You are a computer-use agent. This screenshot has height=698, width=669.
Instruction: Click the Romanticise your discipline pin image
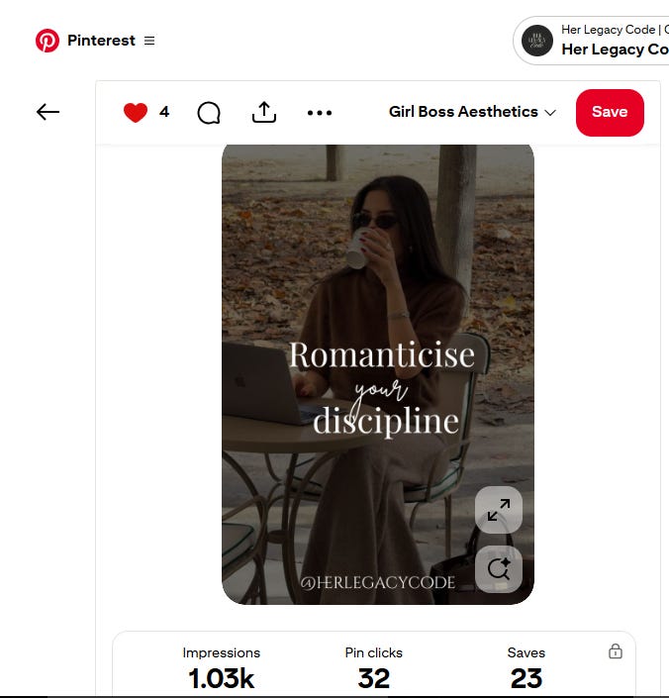(378, 374)
